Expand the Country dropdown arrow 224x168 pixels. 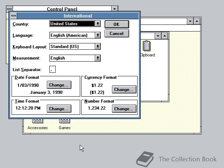pyautogui.click(x=98, y=24)
